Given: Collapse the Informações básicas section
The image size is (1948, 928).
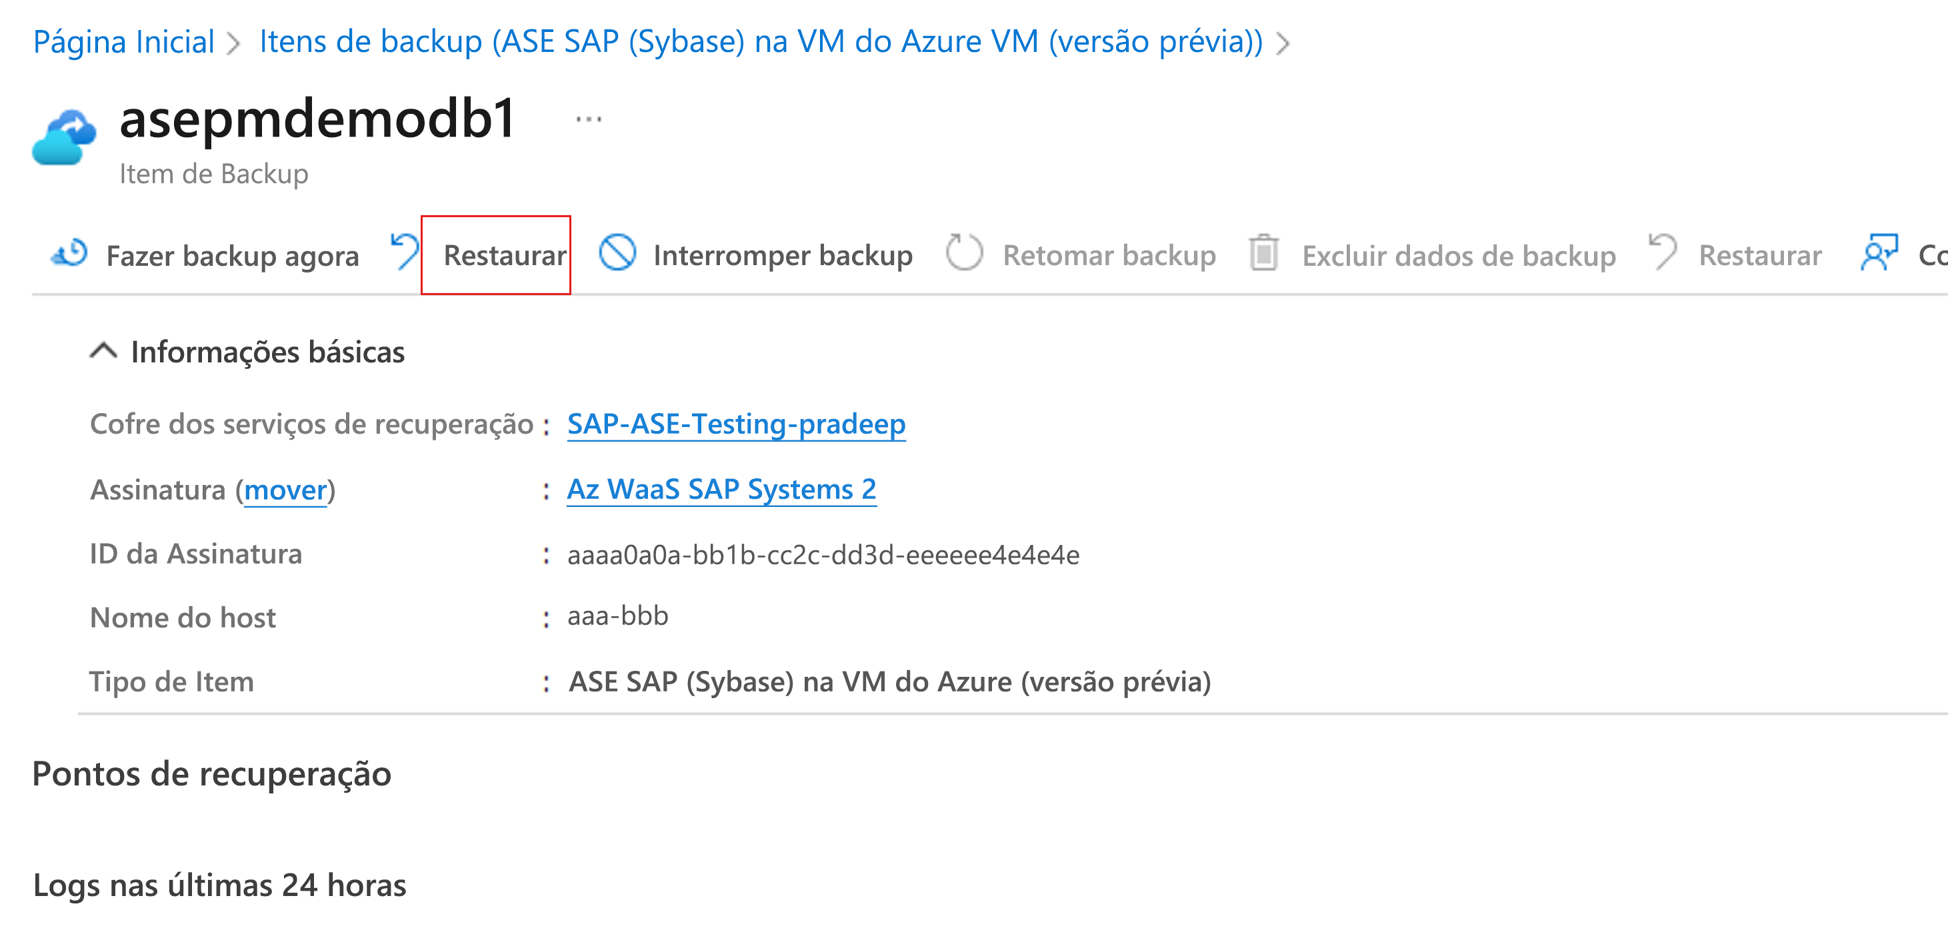Looking at the screenshot, I should (103, 351).
